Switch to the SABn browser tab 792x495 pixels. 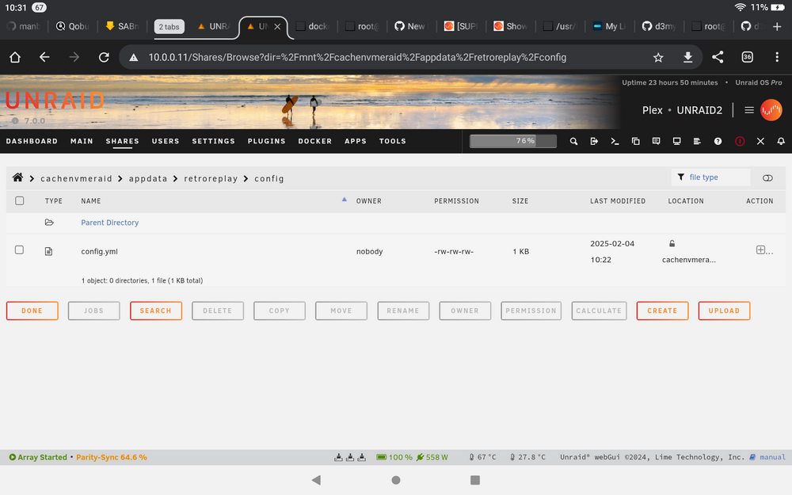pyautogui.click(x=122, y=26)
